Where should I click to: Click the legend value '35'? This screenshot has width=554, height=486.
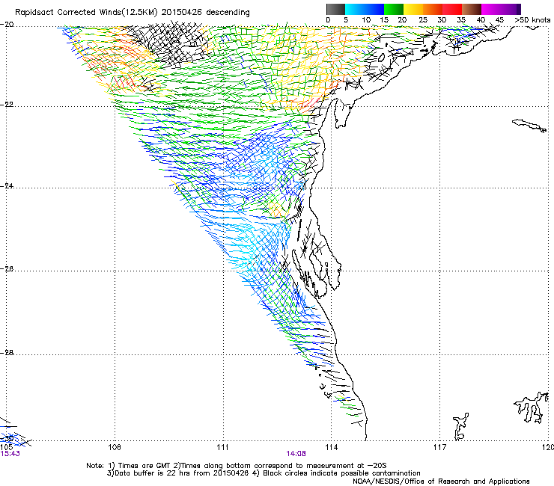(461, 19)
